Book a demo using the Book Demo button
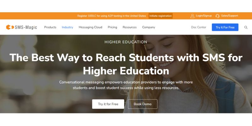This screenshot has width=252, height=126. [x=143, y=104]
